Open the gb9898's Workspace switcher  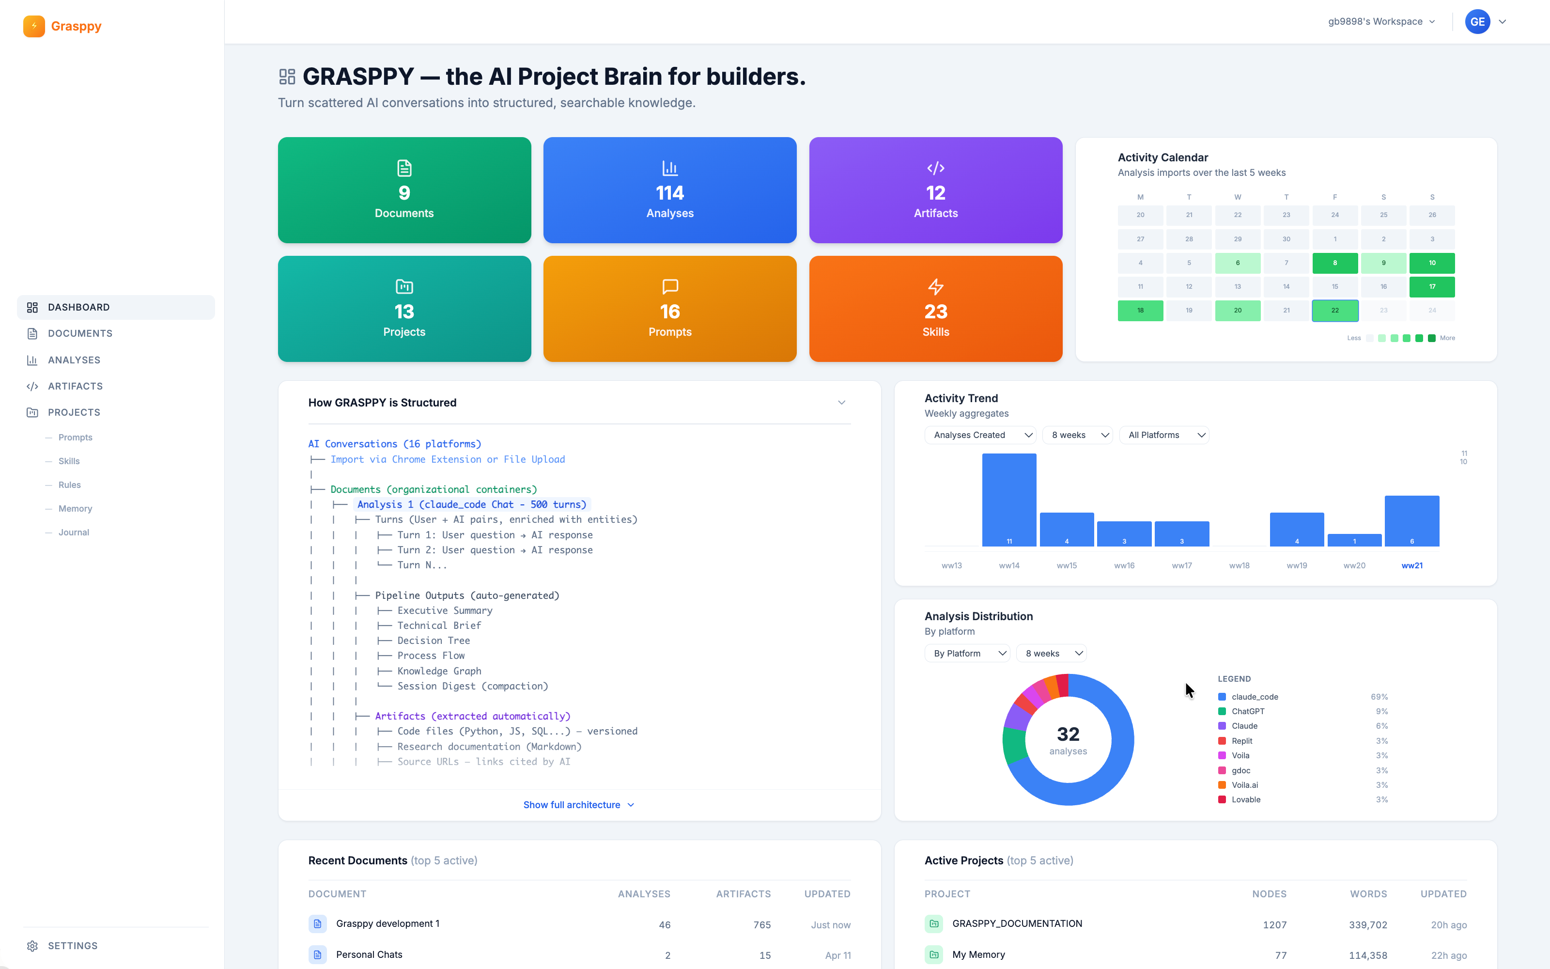click(1381, 22)
